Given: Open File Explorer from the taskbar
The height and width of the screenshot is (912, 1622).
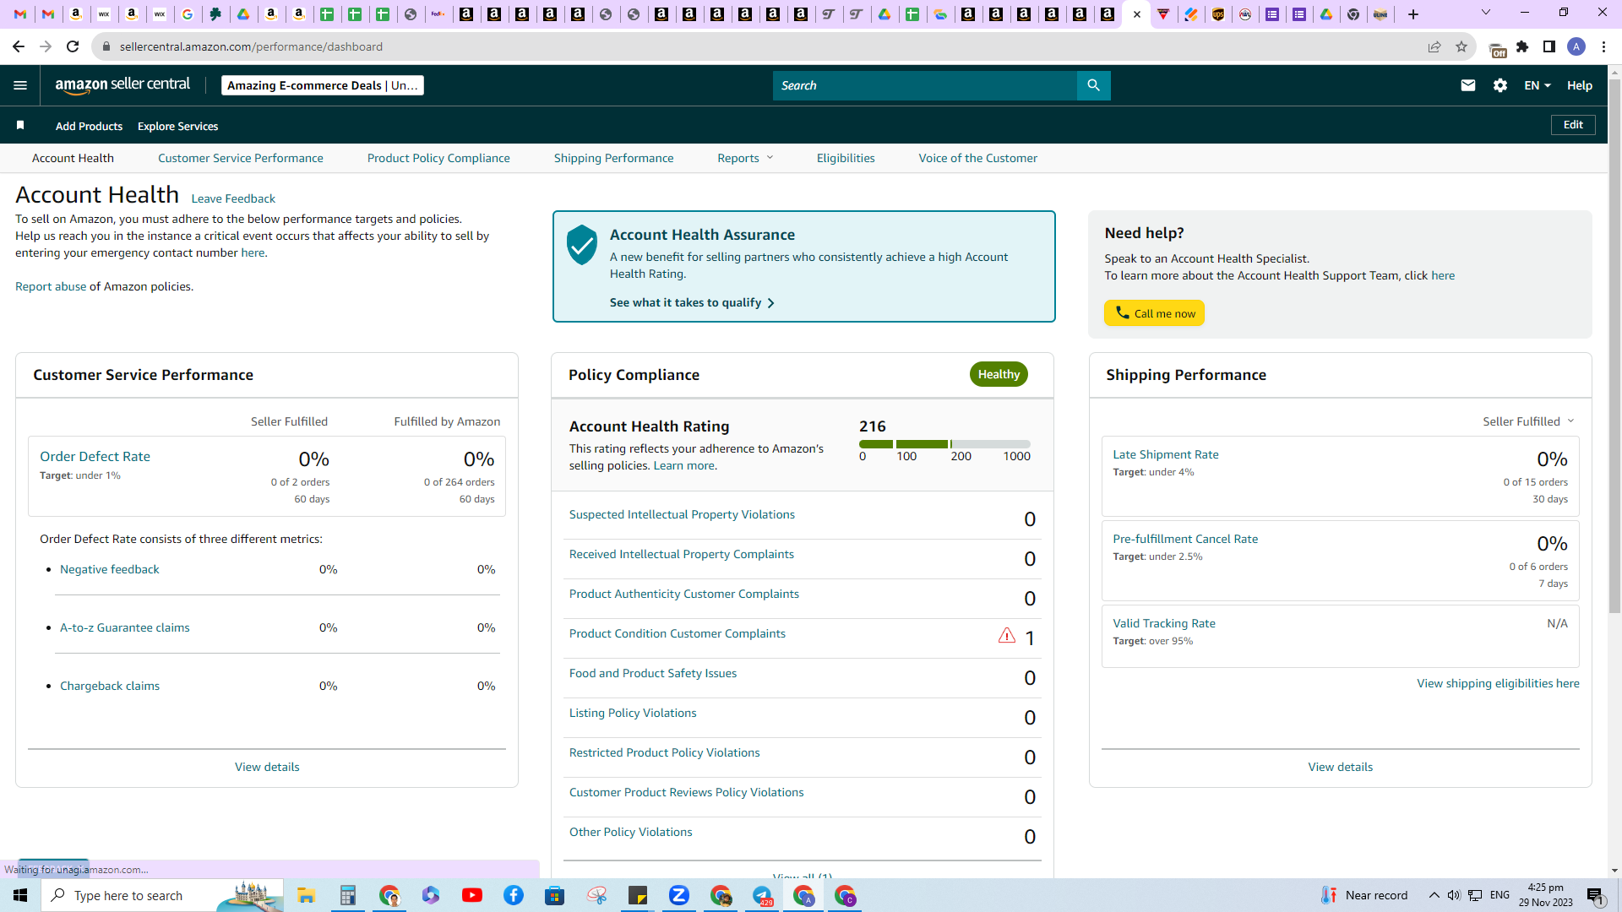Looking at the screenshot, I should tap(306, 895).
